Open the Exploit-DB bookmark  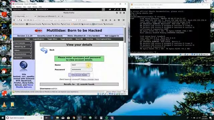pos(76,24)
